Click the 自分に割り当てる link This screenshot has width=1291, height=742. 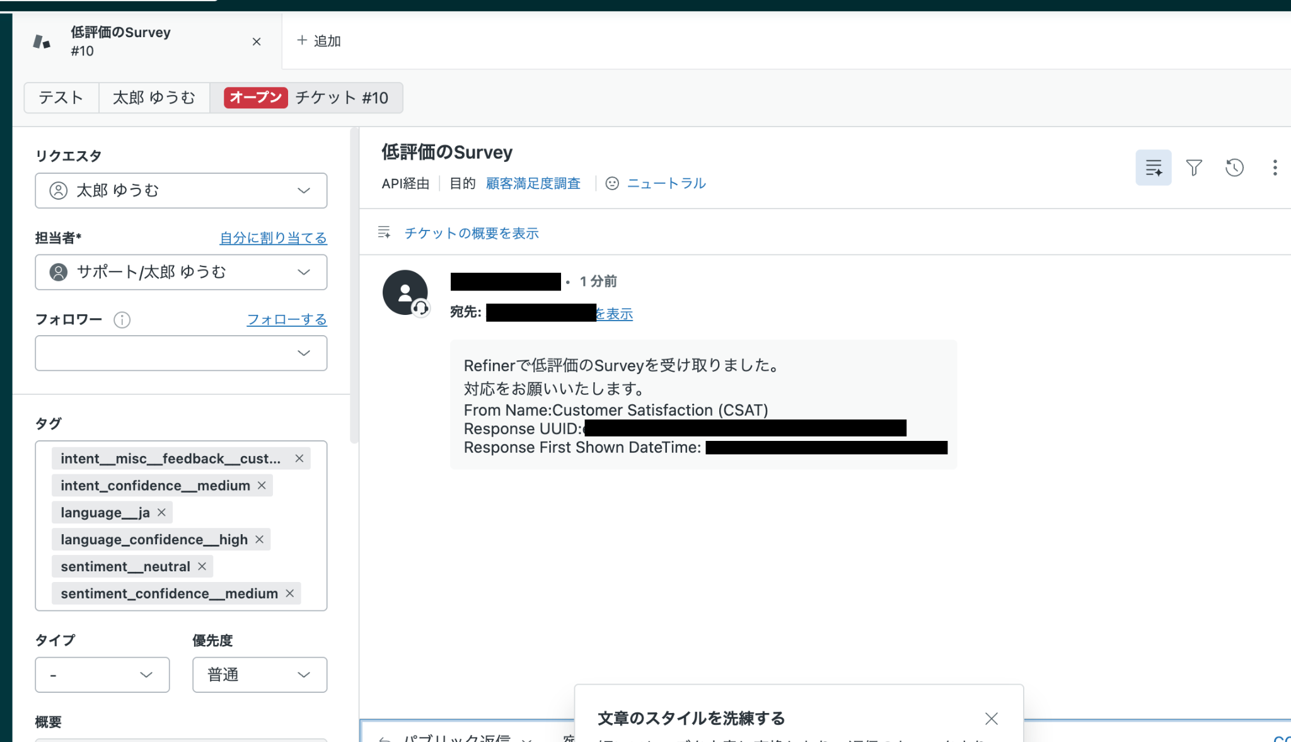click(273, 238)
